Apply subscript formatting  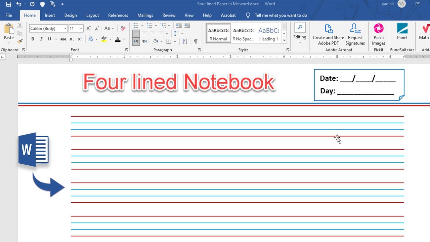[x=72, y=39]
